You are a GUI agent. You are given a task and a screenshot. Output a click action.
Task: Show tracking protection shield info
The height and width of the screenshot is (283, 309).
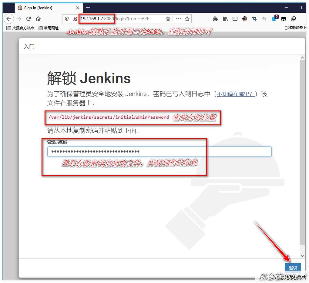pyautogui.click(x=67, y=19)
